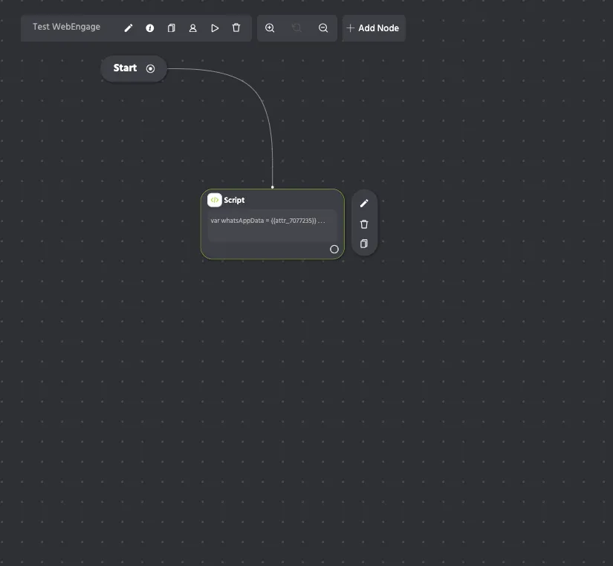This screenshot has width=613, height=566.
Task: Zoom in on the canvas
Action: tap(270, 28)
